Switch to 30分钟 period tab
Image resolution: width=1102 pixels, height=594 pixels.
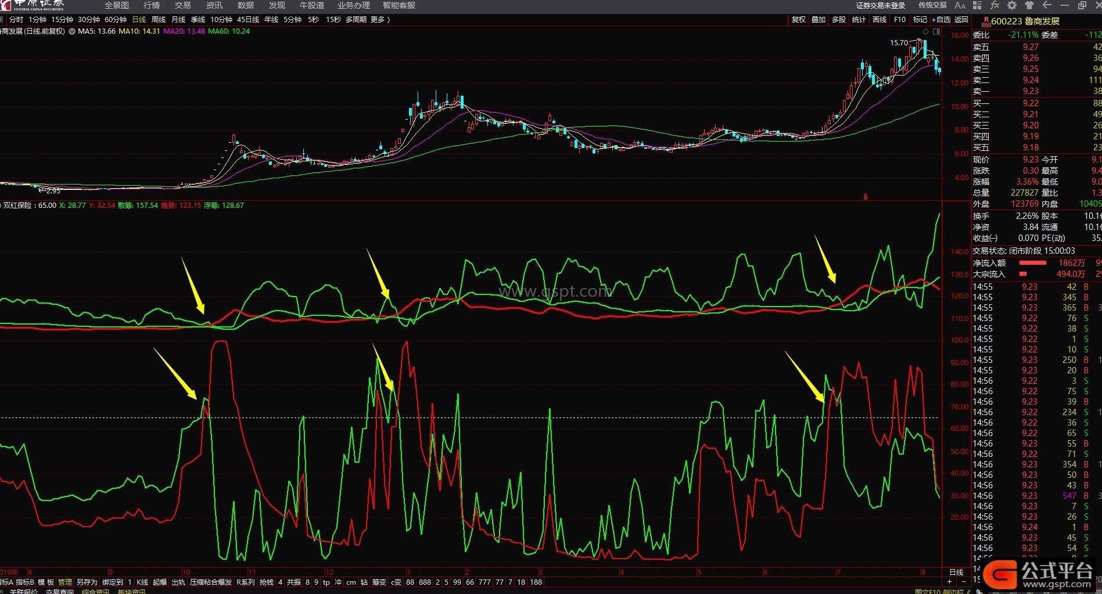89,20
